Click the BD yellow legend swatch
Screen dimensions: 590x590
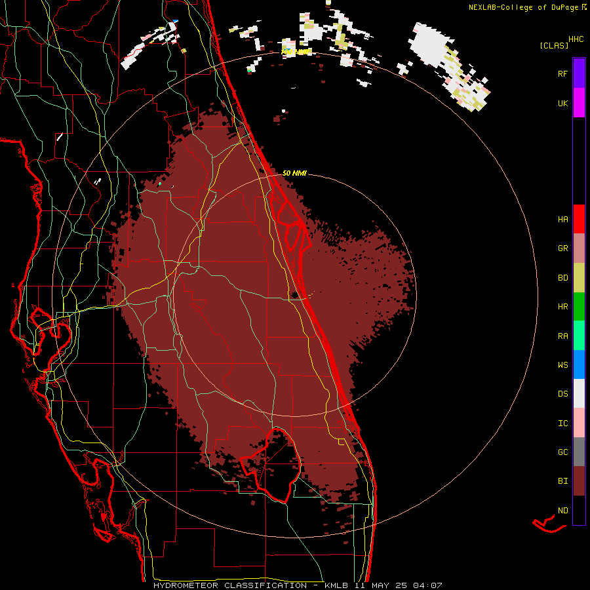[579, 278]
